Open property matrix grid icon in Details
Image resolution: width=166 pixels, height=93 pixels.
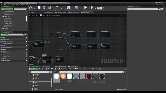(x=161, y=9)
